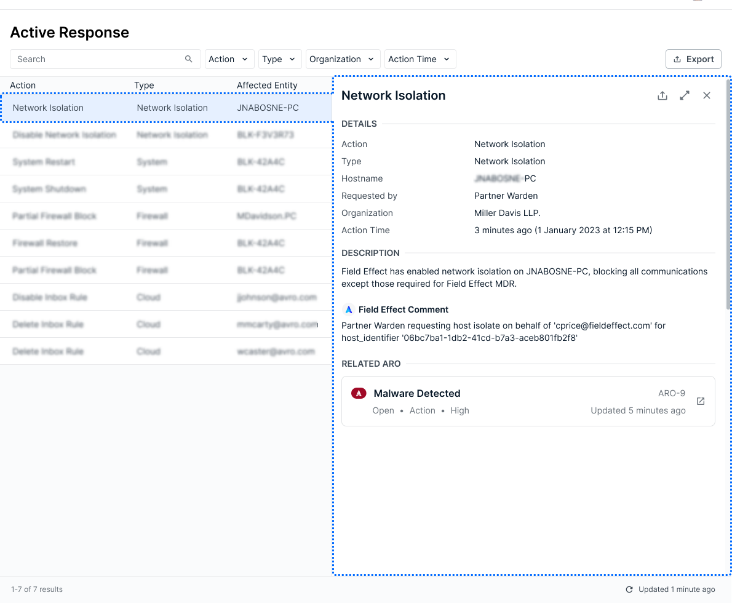Select the Partial Firewall Block MDavidson.PC row
Screen dimensions: 732x603
pos(165,216)
